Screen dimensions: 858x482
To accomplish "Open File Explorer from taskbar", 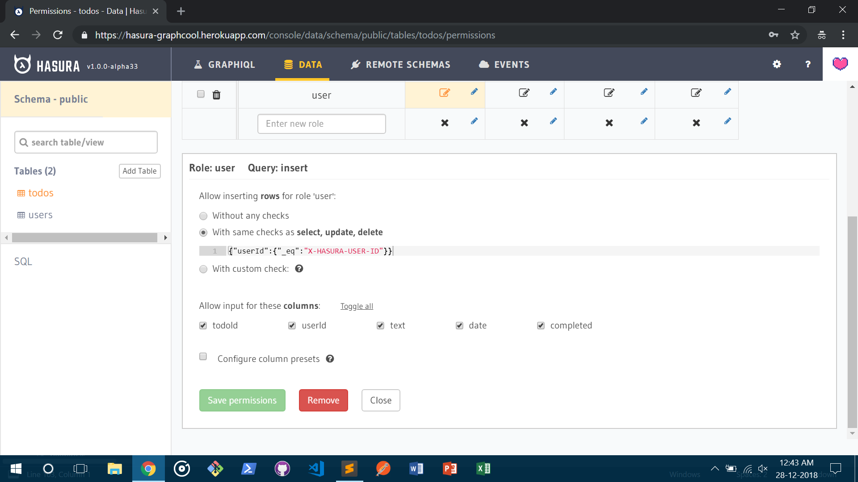I will click(114, 469).
